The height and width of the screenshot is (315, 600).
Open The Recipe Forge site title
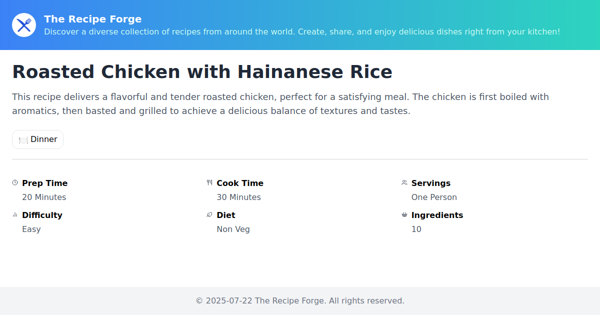tap(92, 19)
